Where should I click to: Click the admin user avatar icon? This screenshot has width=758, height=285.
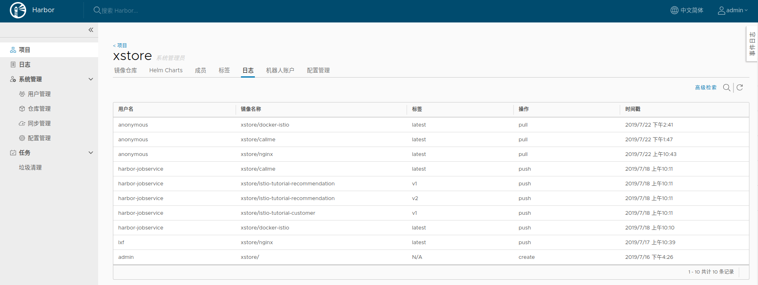(722, 10)
